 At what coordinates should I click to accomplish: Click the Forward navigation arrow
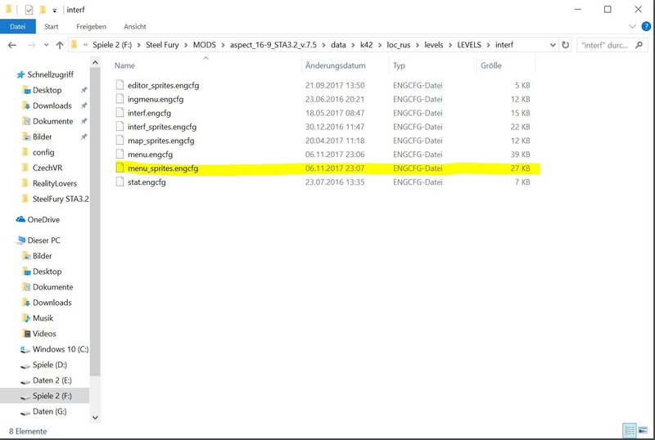(31, 45)
